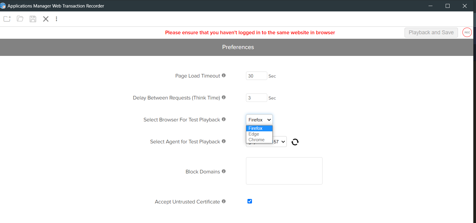Image resolution: width=476 pixels, height=223 pixels.
Task: Click the Think Time delay field
Action: pyautogui.click(x=256, y=98)
